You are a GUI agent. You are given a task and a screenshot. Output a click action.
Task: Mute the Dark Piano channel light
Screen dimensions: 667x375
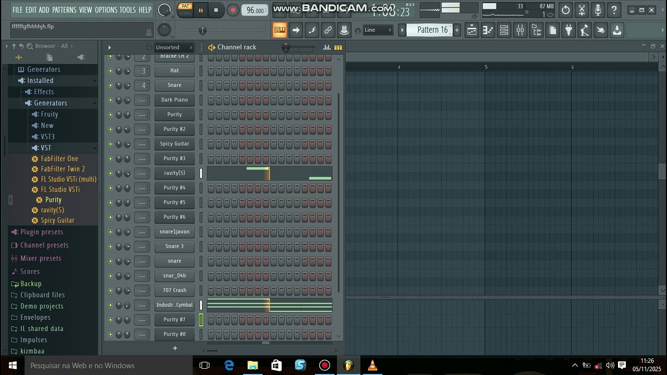pos(110,100)
